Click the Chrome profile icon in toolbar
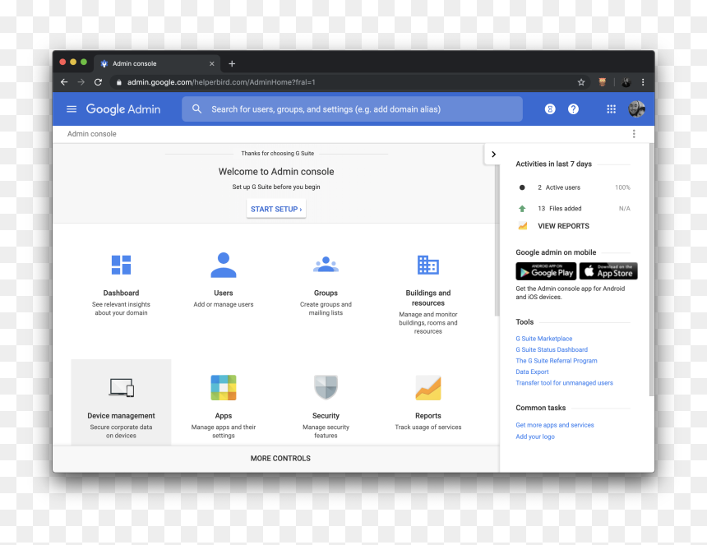 tap(626, 82)
